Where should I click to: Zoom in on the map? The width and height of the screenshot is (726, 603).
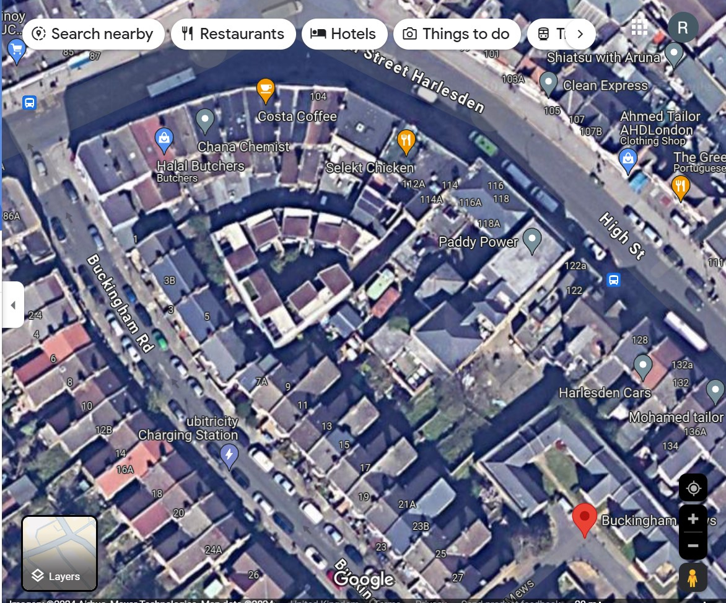click(x=693, y=519)
